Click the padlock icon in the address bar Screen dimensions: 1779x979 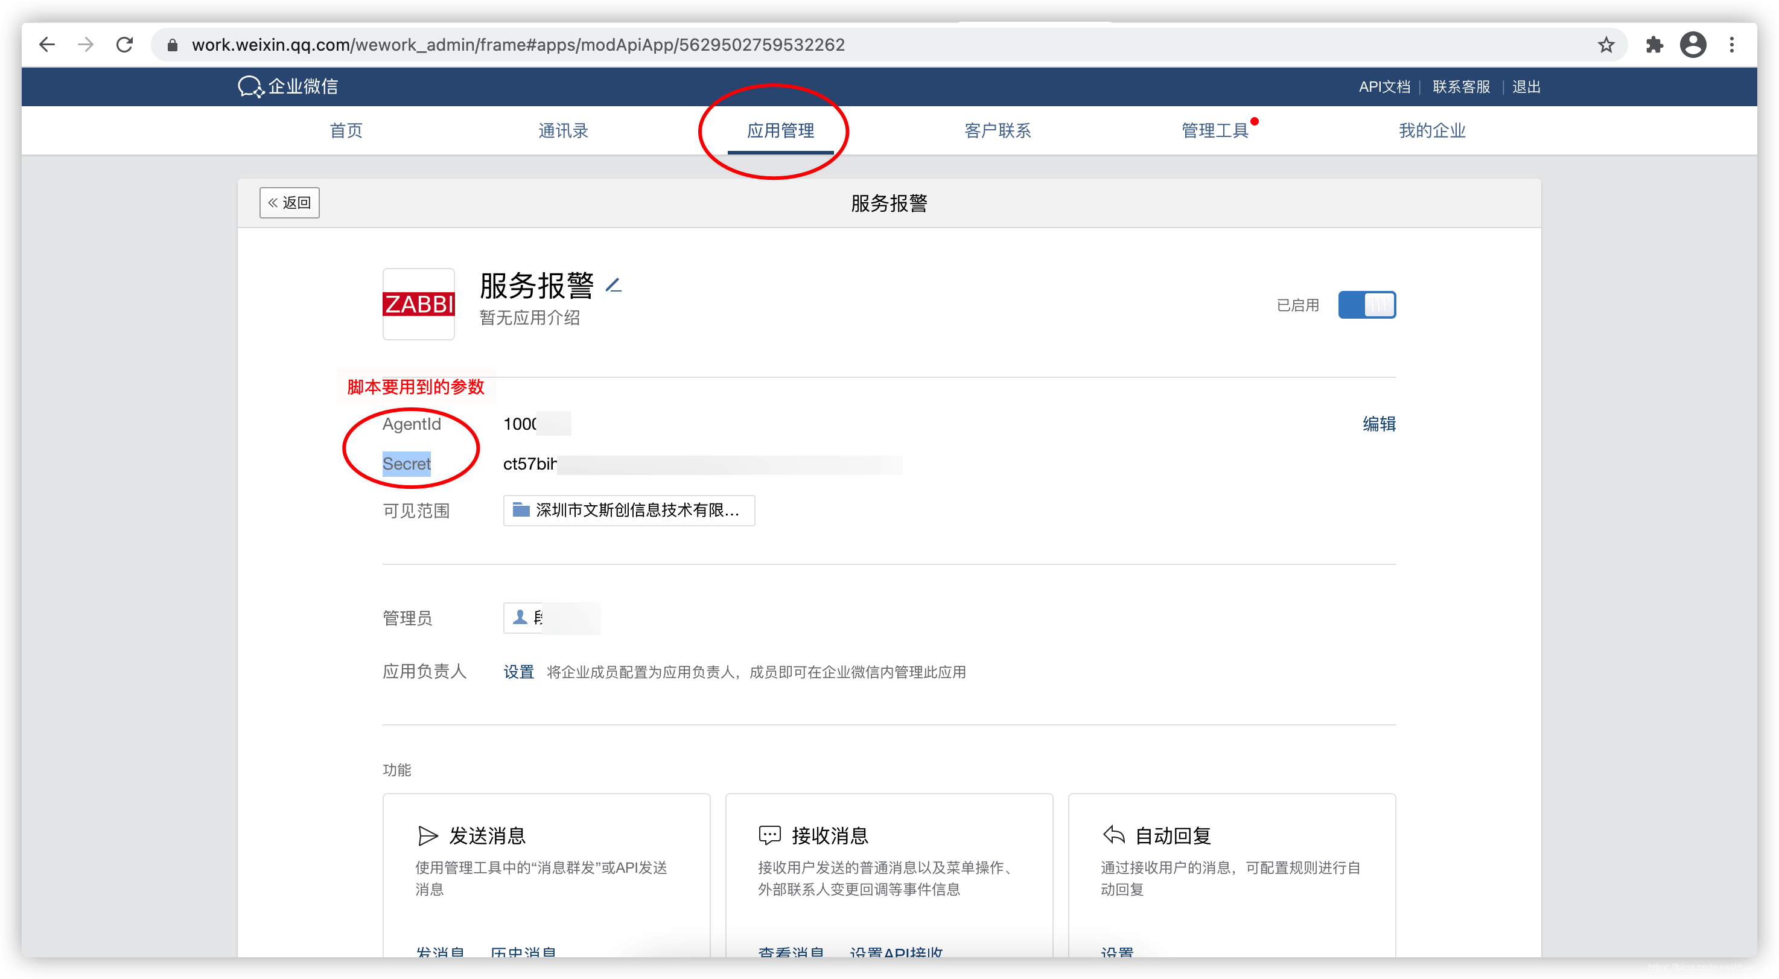(x=173, y=45)
